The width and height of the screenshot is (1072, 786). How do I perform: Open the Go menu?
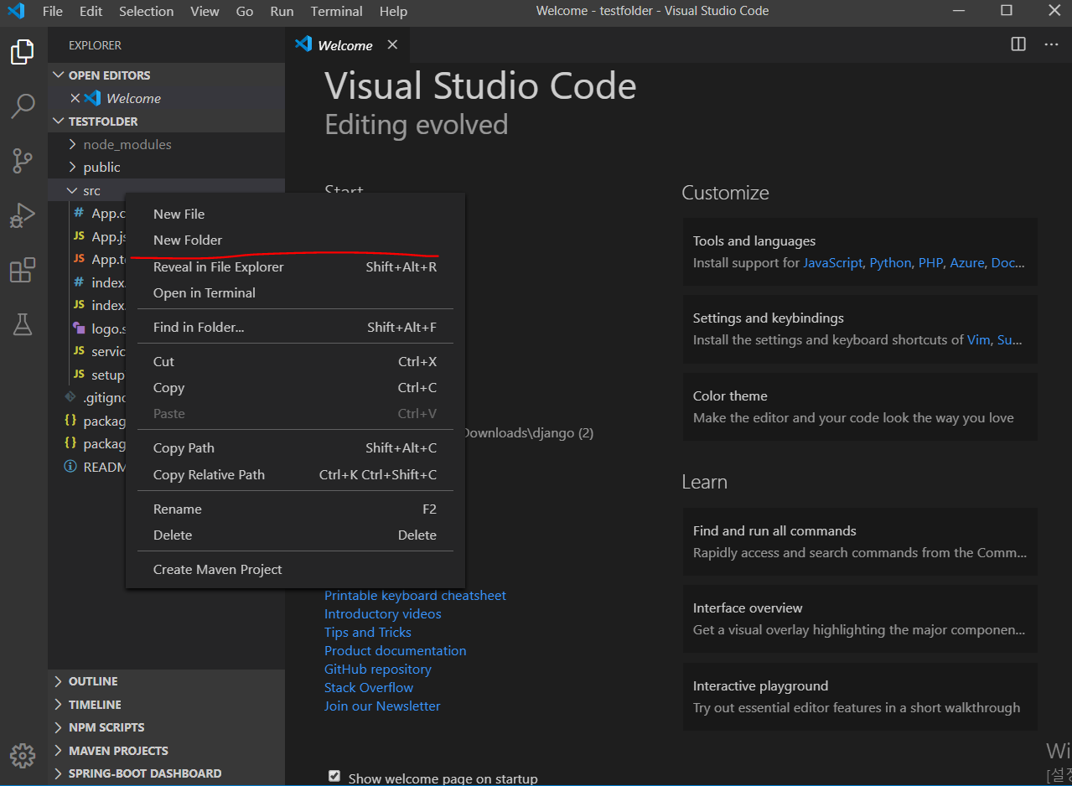click(245, 12)
